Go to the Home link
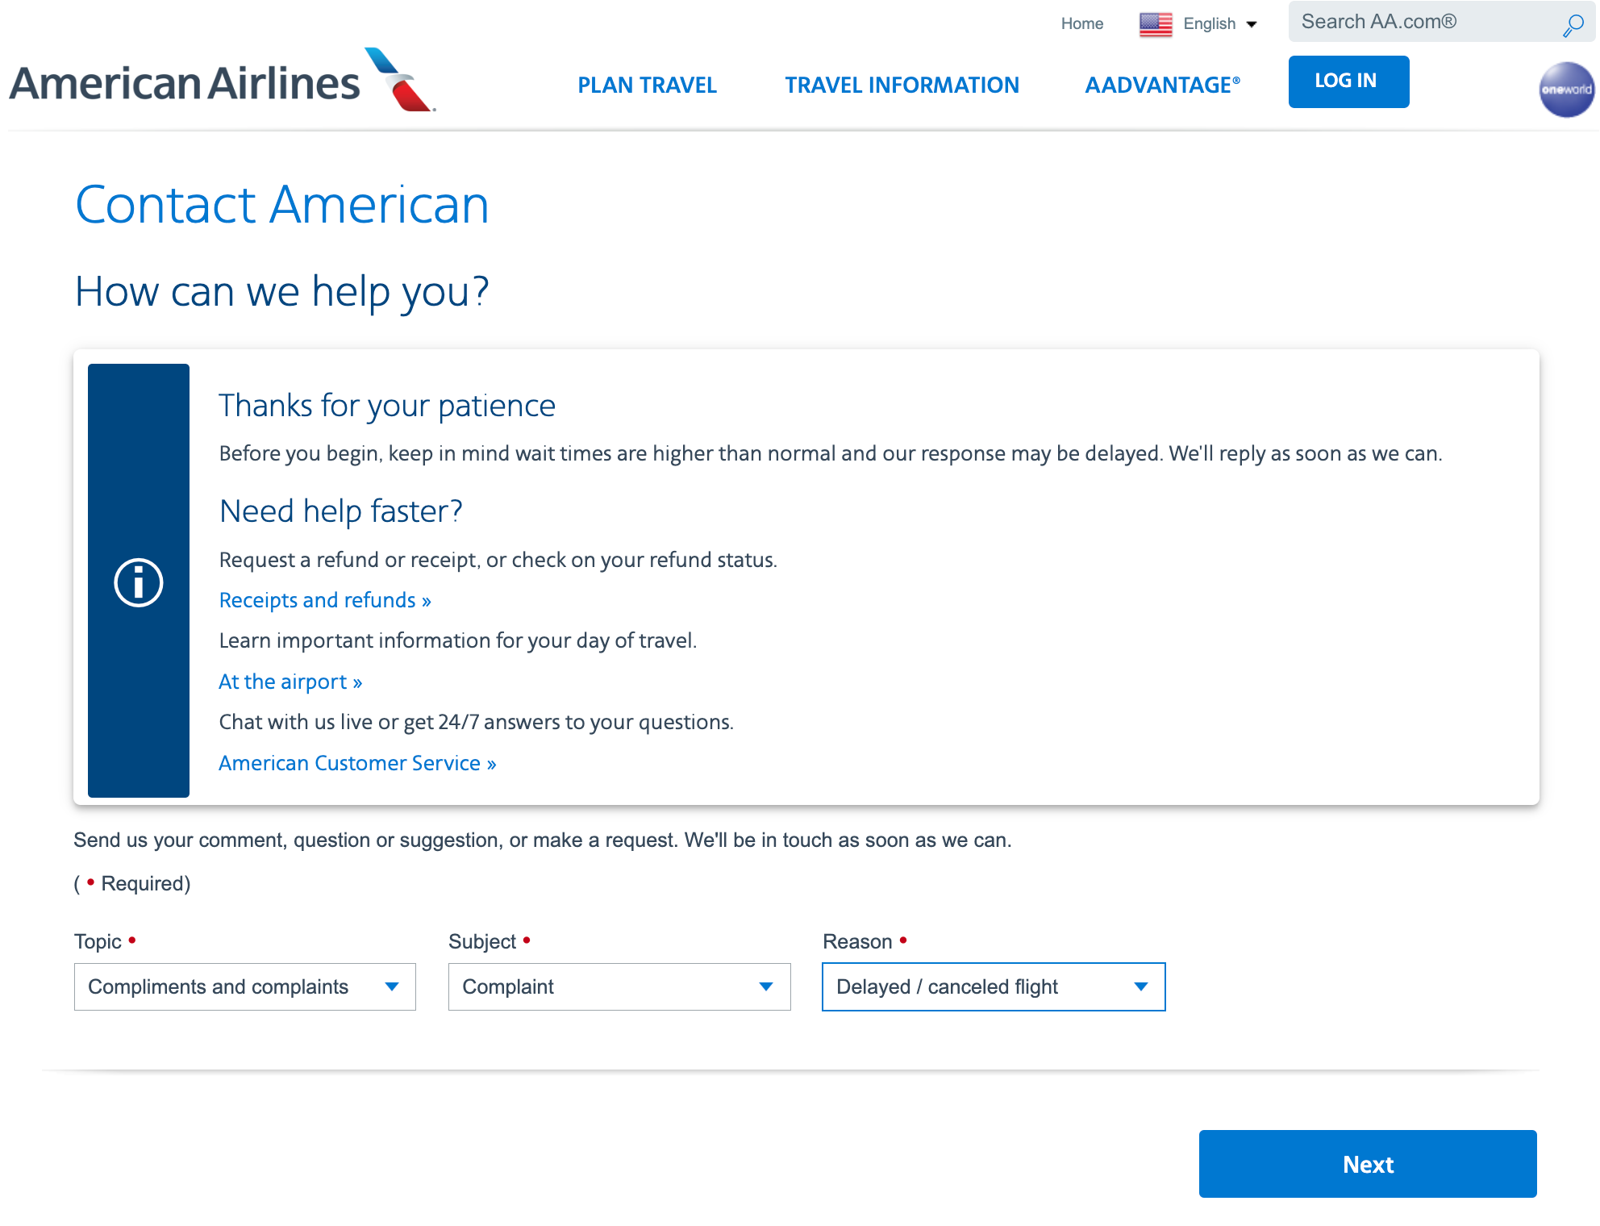The height and width of the screenshot is (1226, 1600). (1081, 24)
